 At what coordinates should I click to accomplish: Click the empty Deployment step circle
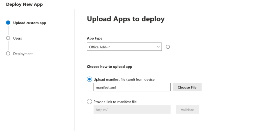pos(8,54)
